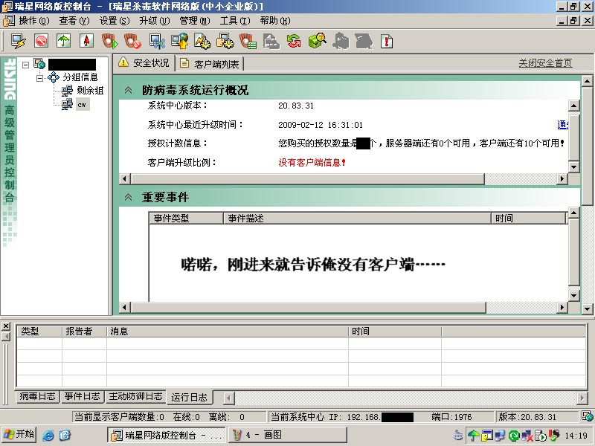Switch to the 病毒日志 tab

tap(37, 396)
